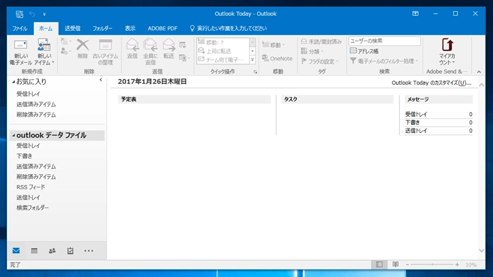Click the undo arrow in quick access toolbar
The width and height of the screenshot is (493, 277).
[32, 14]
